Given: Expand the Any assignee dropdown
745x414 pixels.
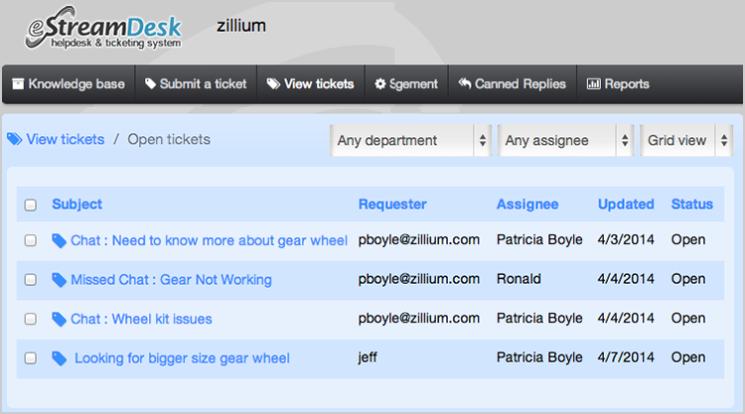Looking at the screenshot, I should coord(566,141).
